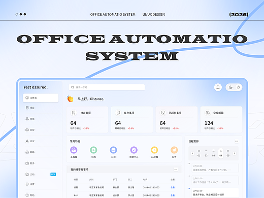Screen dimensions: 264x198
Task: Open the yellow OA clock icon
Action: click(x=154, y=150)
